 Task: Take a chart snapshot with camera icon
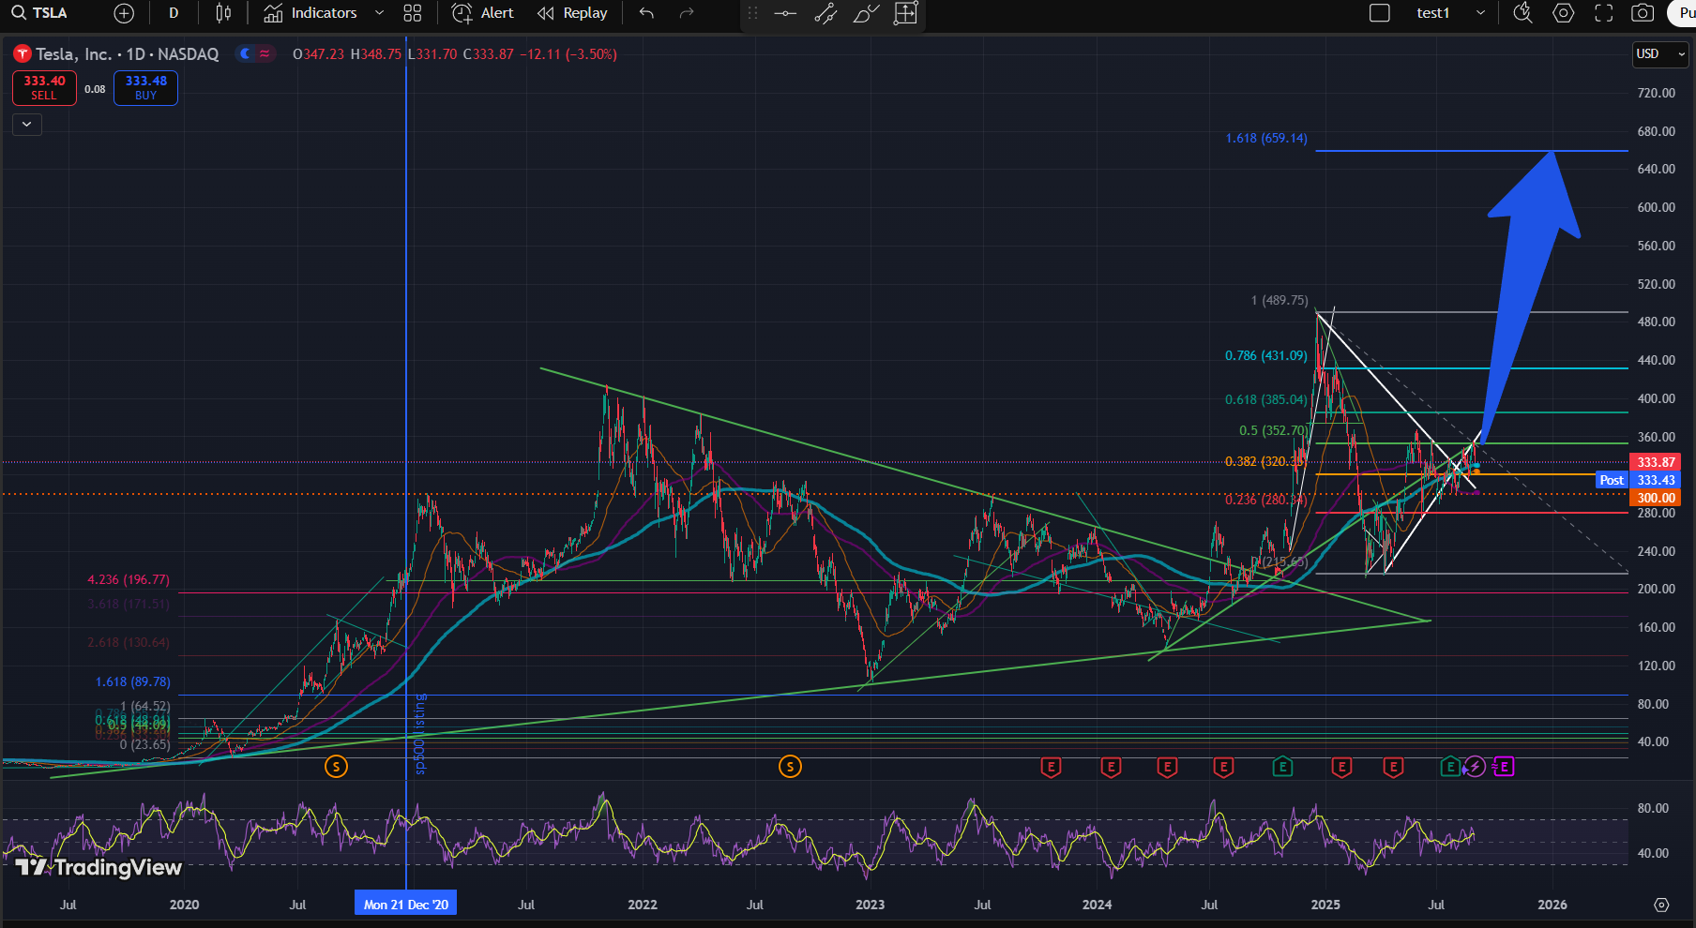tap(1643, 13)
